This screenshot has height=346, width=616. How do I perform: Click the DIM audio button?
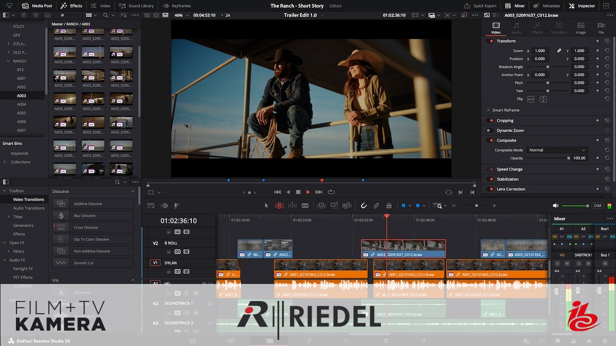[597, 206]
